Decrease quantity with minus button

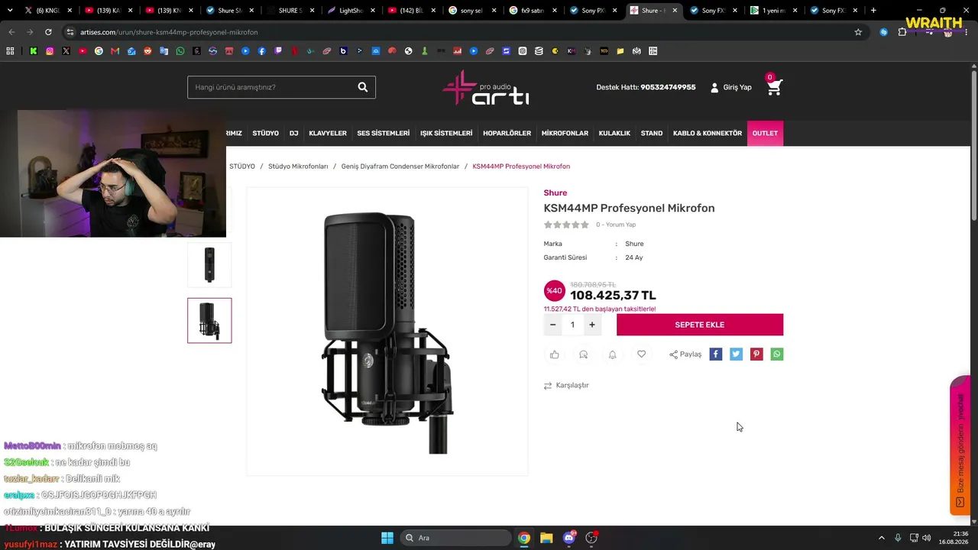click(553, 325)
